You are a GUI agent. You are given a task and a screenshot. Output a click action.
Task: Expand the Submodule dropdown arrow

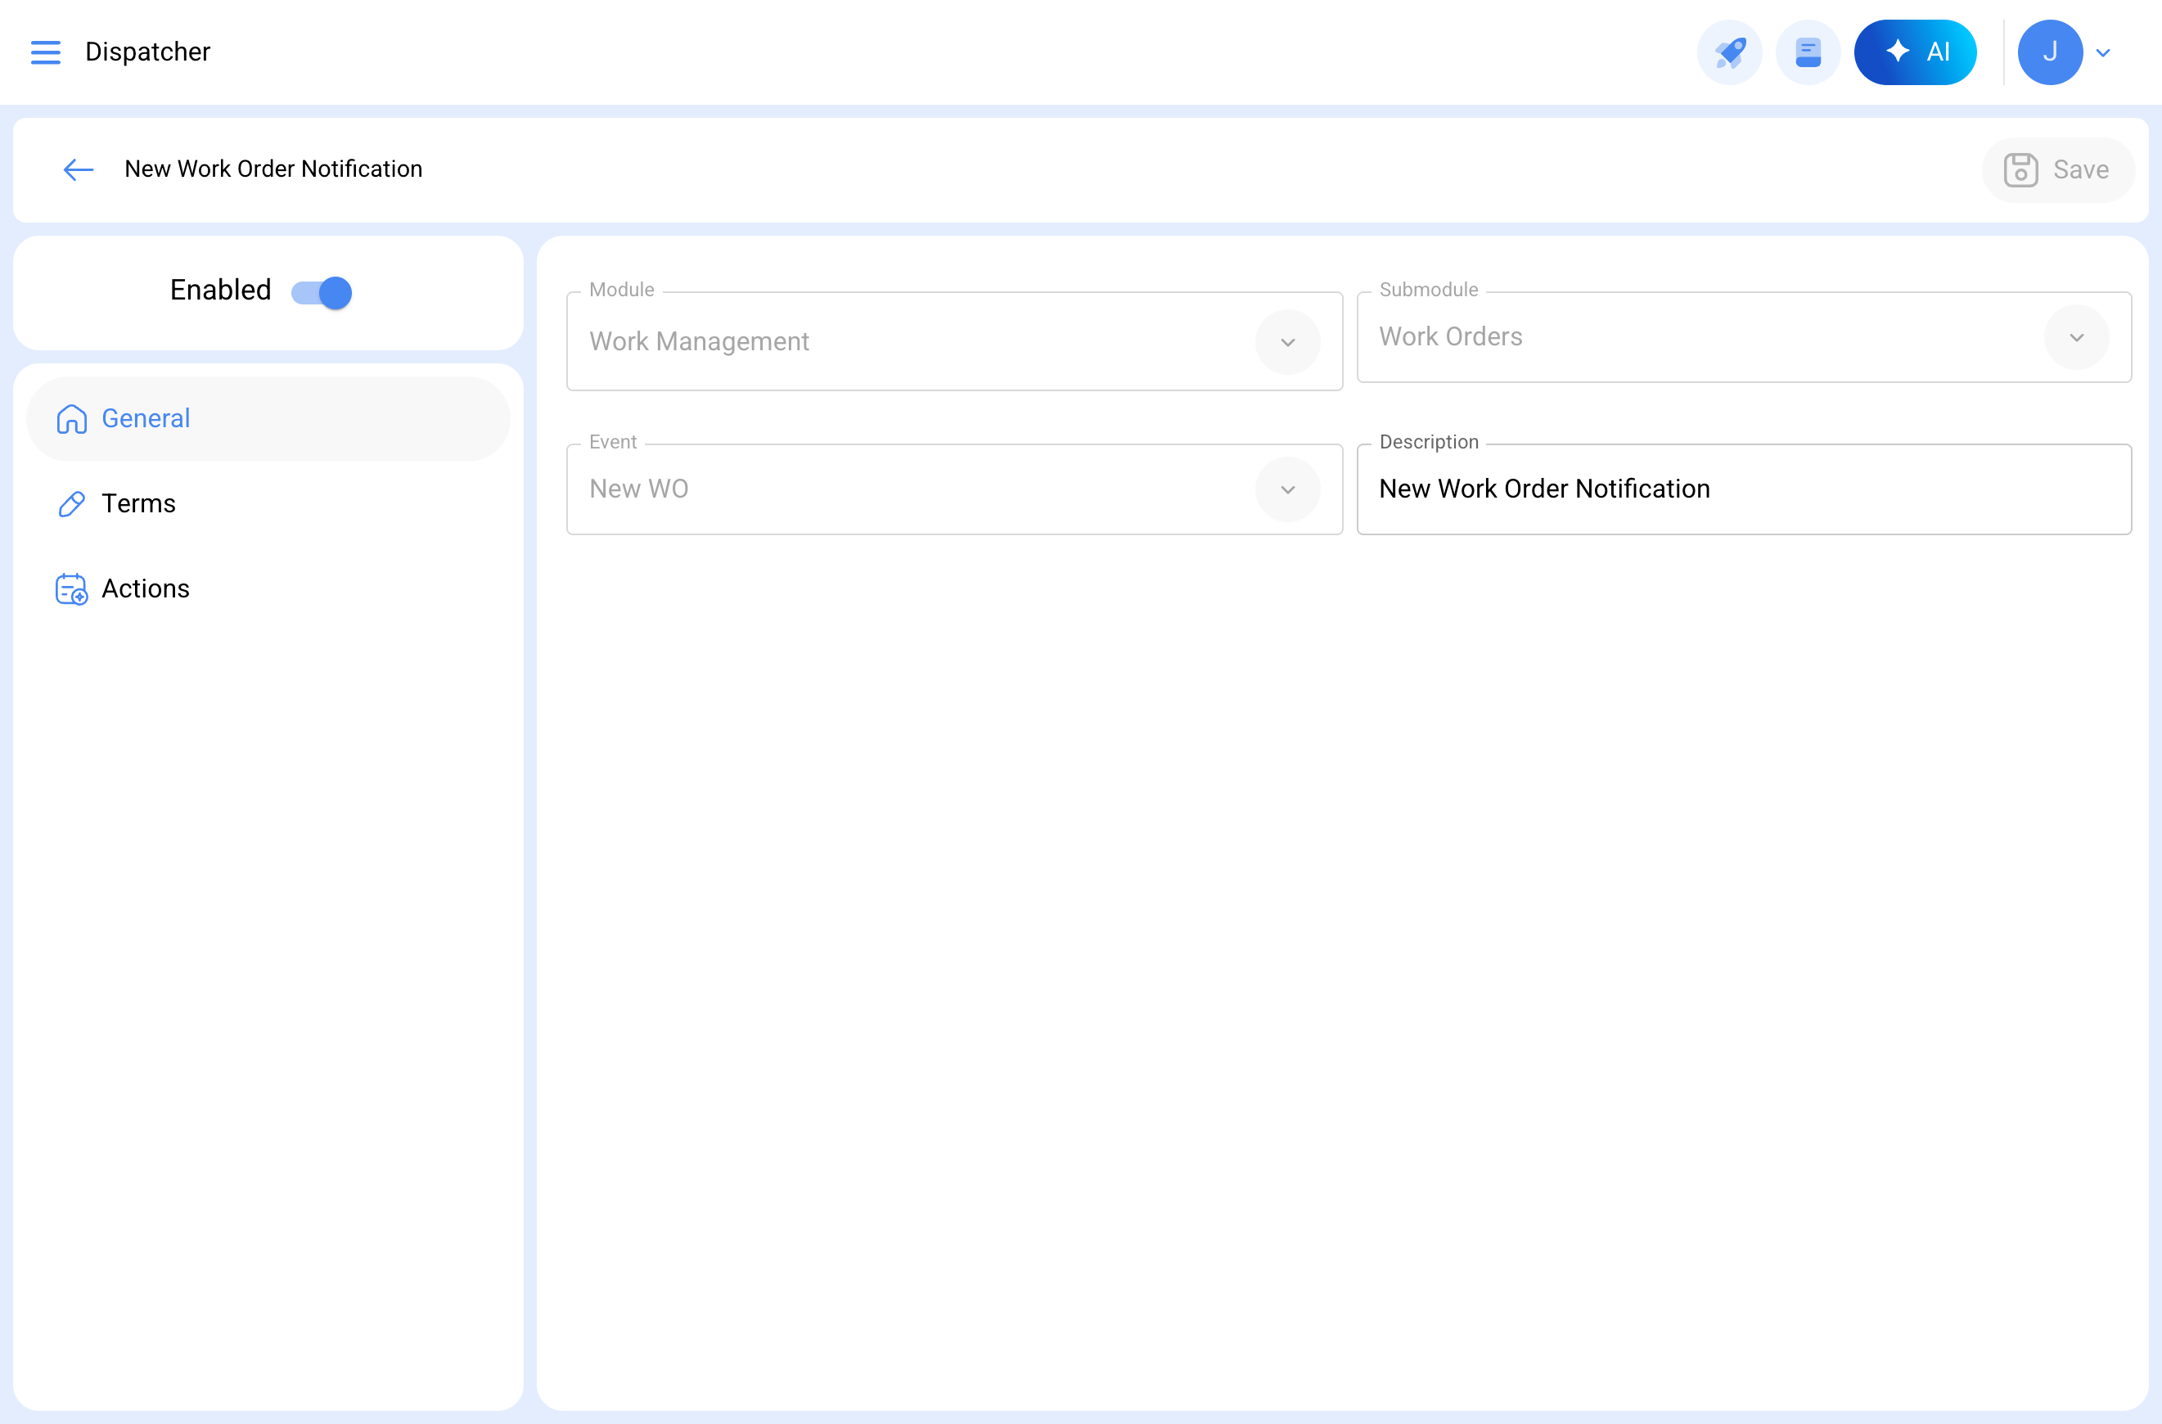[x=2076, y=337]
